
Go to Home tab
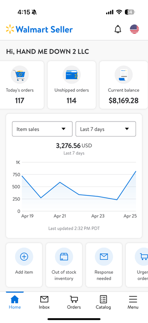(x=15, y=302)
